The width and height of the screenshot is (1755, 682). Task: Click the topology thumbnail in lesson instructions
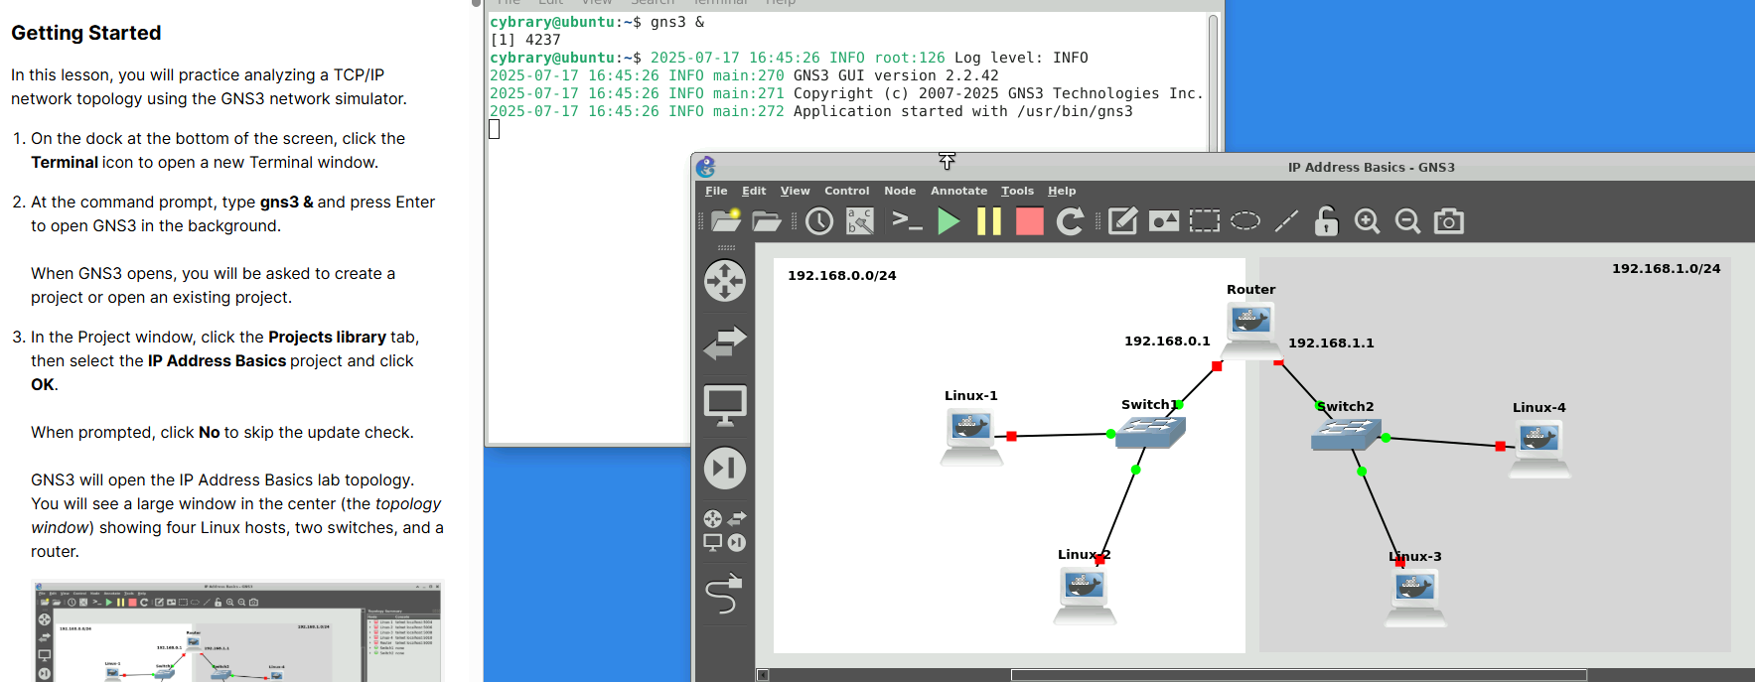[x=236, y=631]
